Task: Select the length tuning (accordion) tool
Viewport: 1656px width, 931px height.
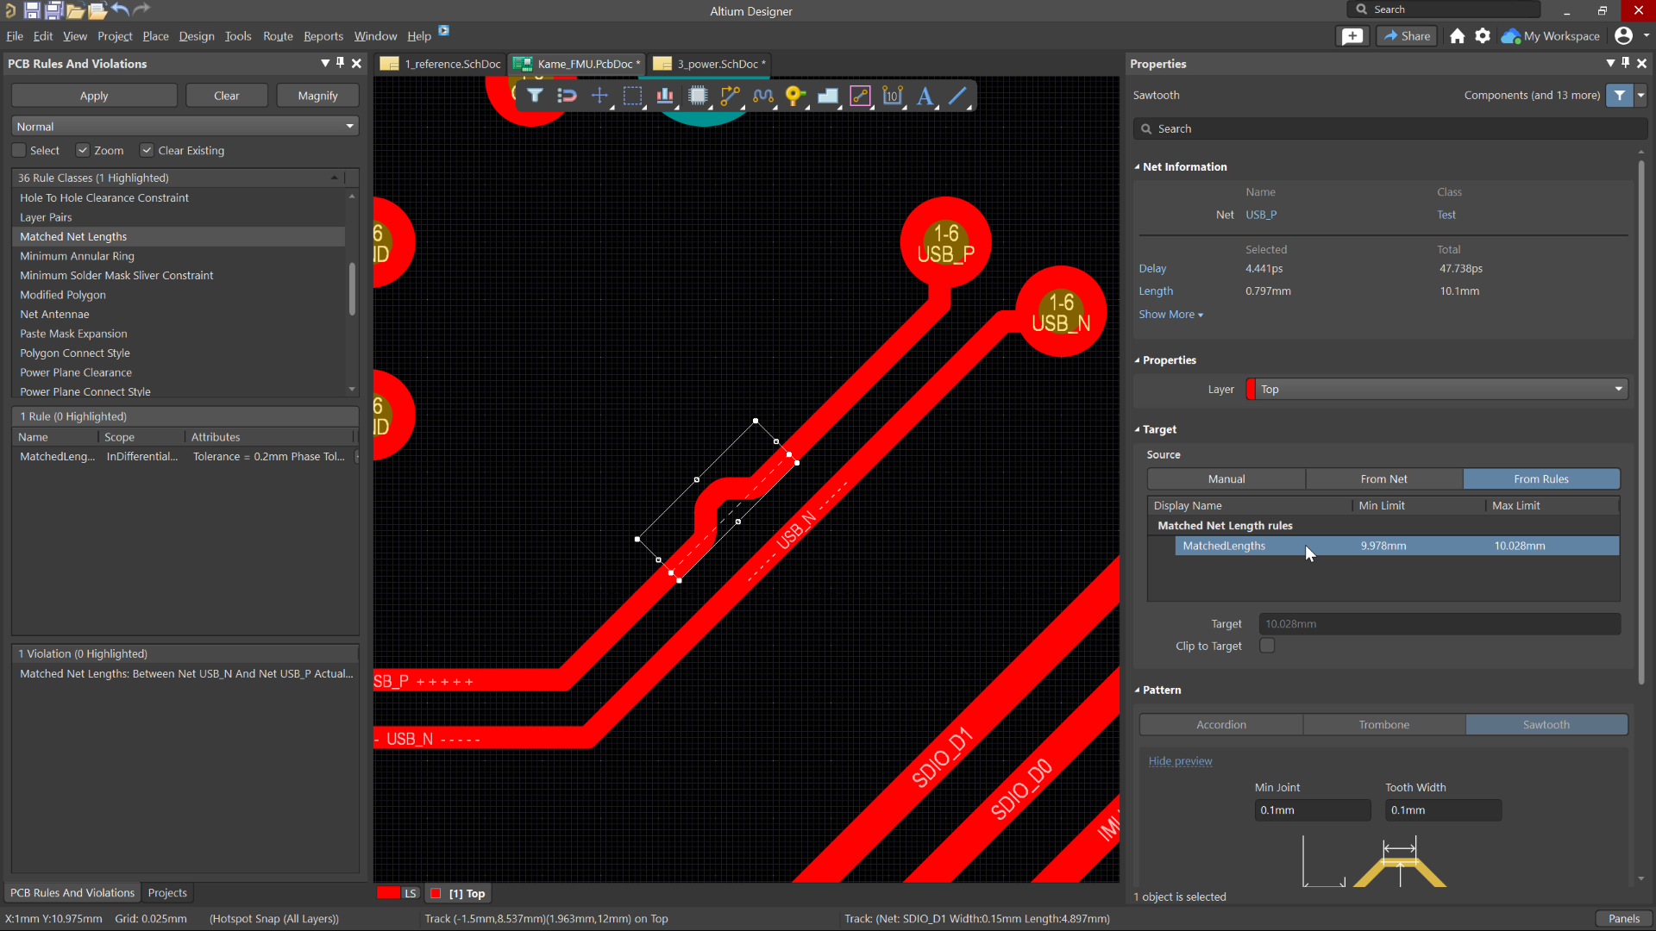Action: click(763, 96)
